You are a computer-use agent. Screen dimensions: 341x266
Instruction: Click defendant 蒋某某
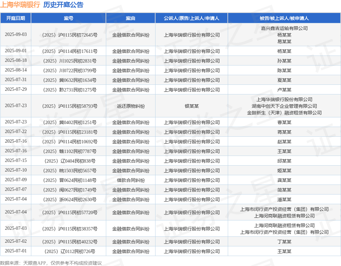pyautogui.click(x=284, y=132)
